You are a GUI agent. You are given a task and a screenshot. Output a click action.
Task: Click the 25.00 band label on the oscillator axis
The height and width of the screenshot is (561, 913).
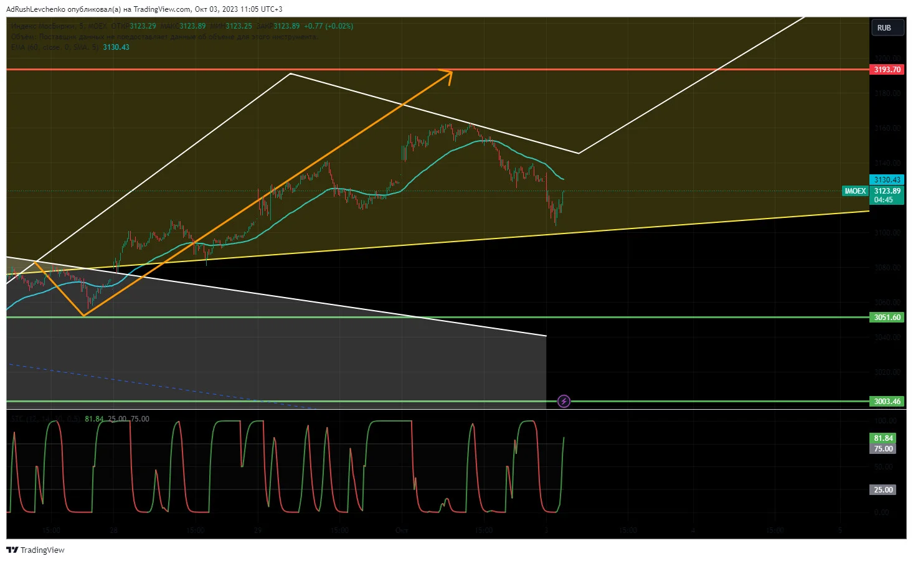pyautogui.click(x=884, y=490)
